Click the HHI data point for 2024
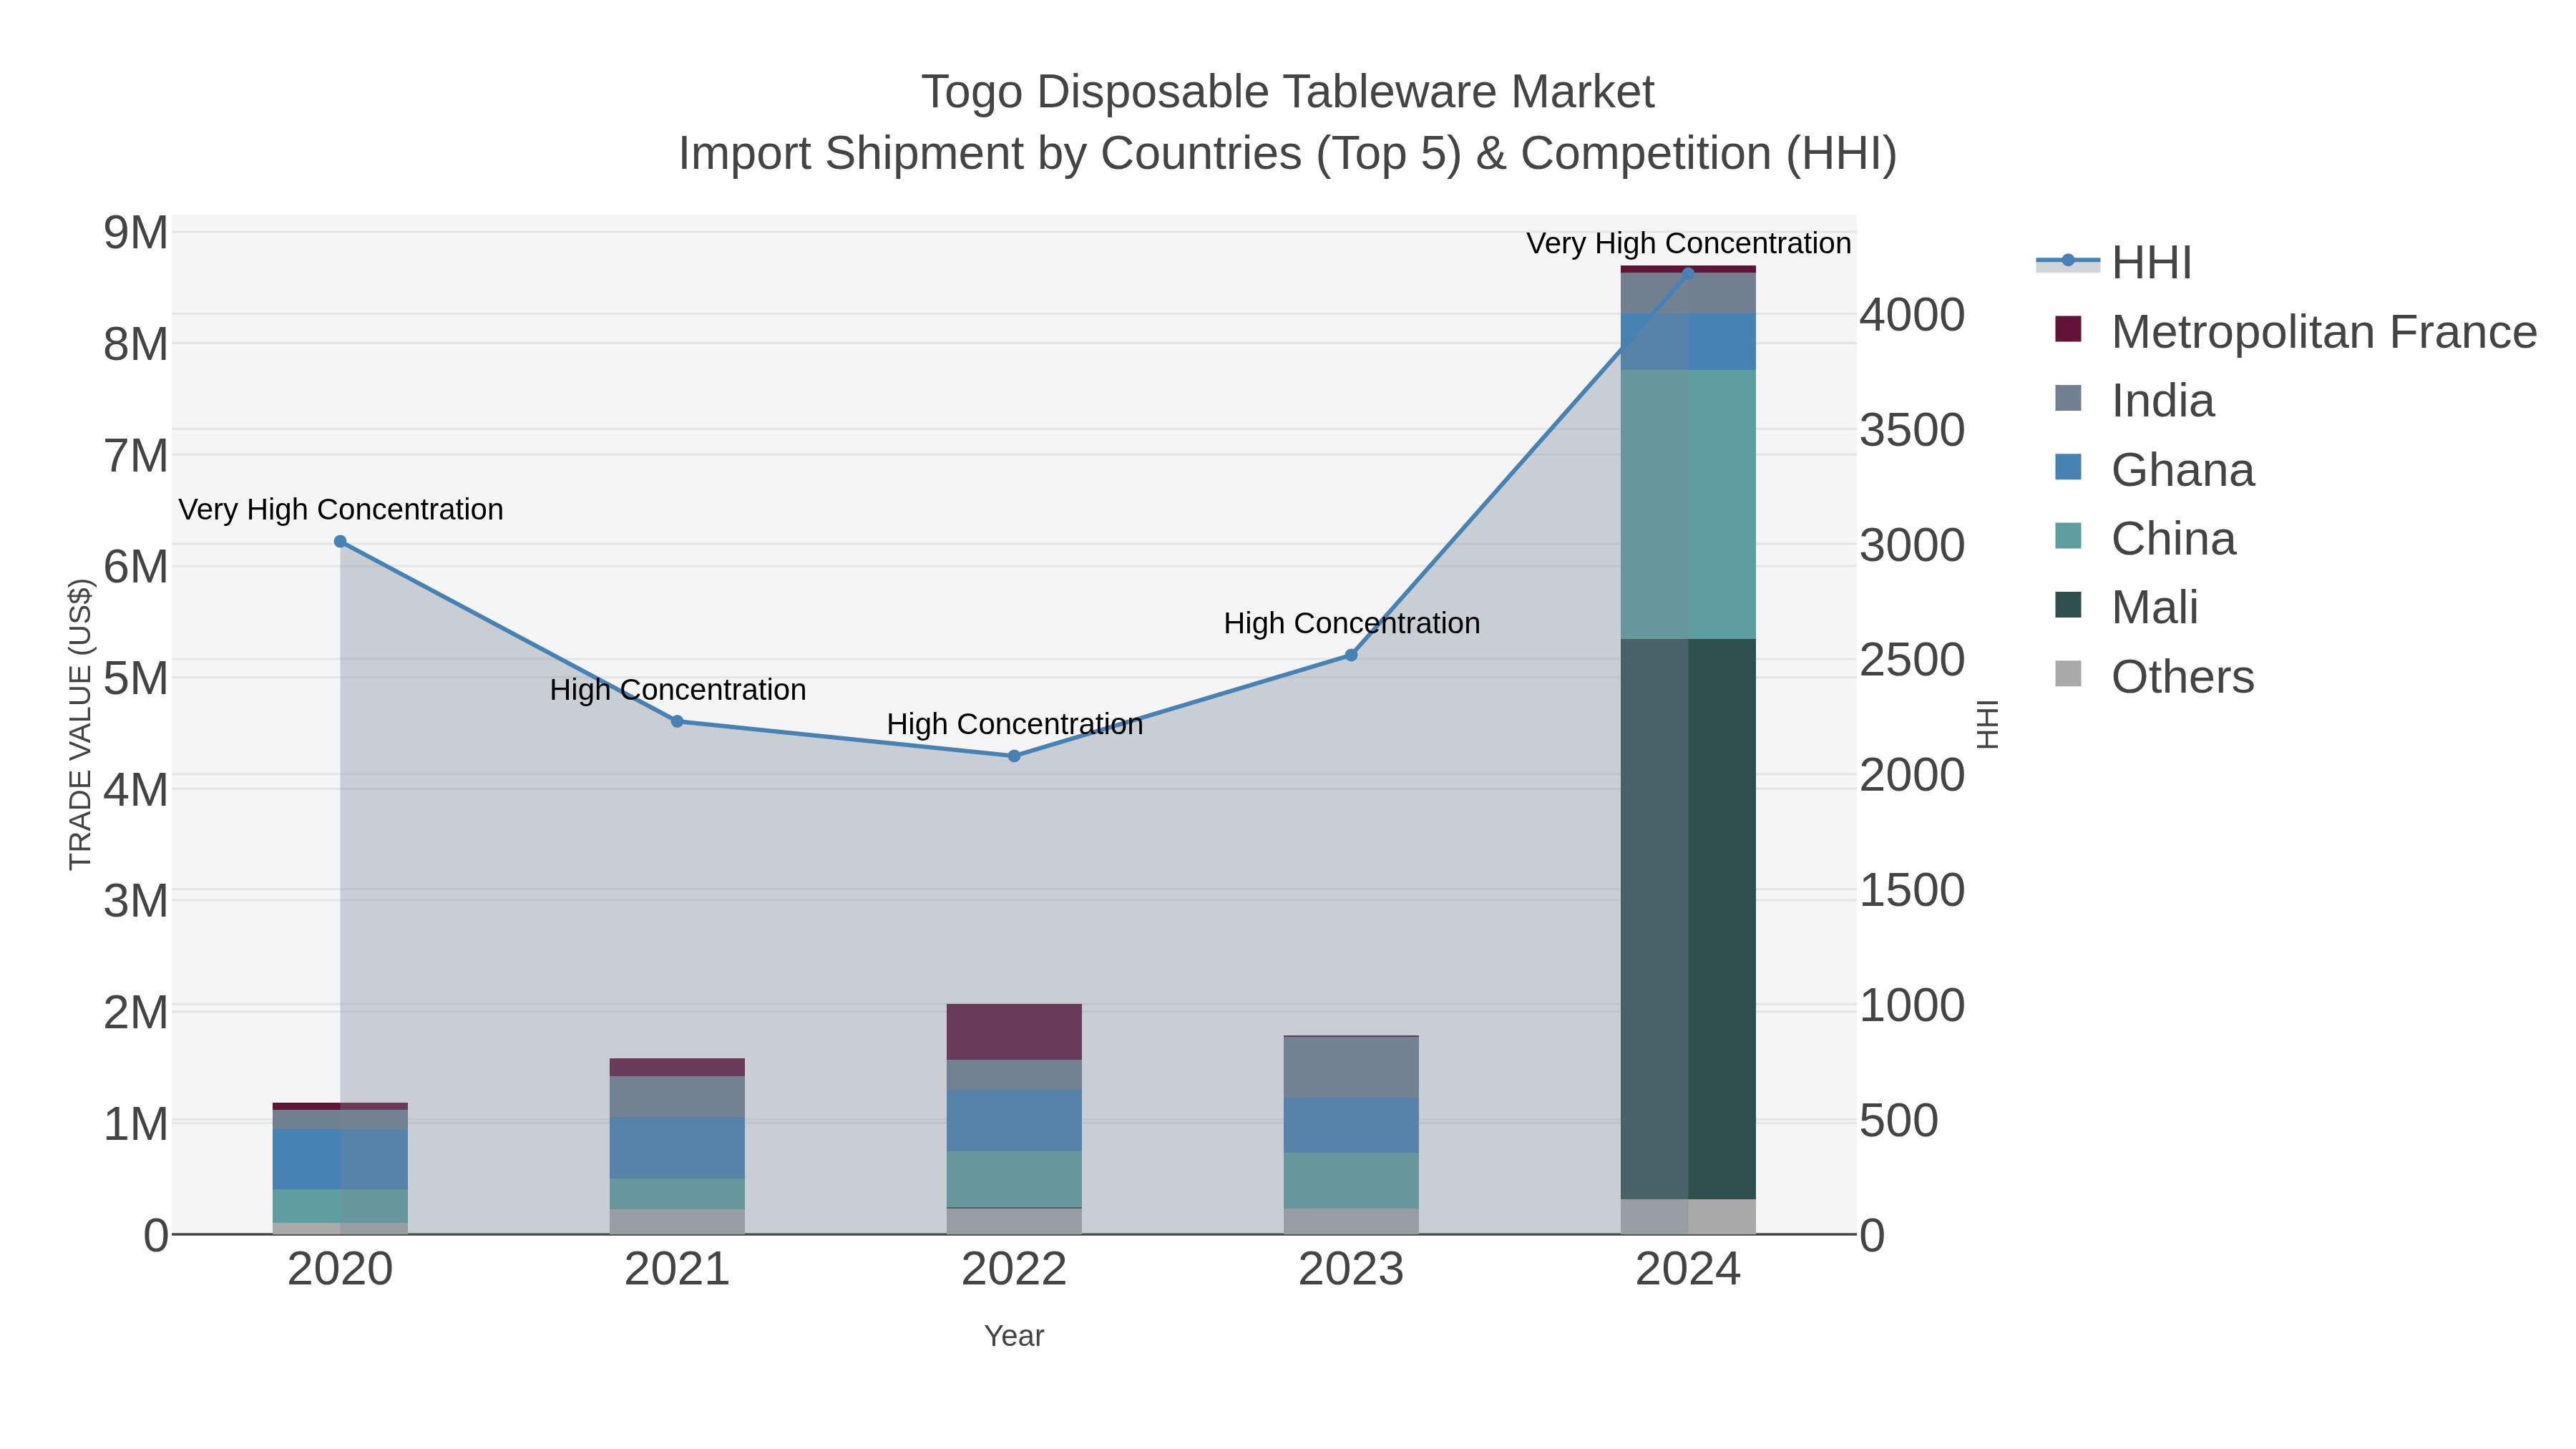This screenshot has width=2576, height=1449. click(x=1688, y=273)
